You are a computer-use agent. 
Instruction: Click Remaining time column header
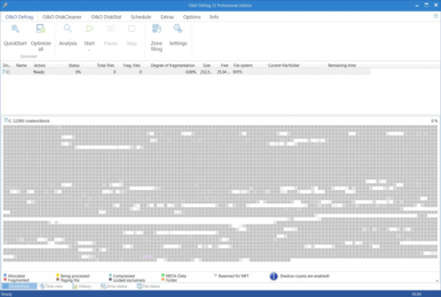pos(342,66)
